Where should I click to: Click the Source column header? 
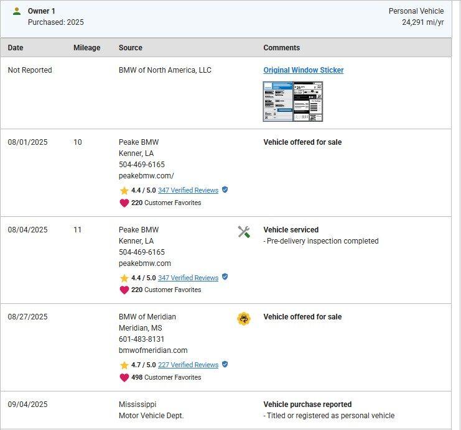[x=131, y=48]
